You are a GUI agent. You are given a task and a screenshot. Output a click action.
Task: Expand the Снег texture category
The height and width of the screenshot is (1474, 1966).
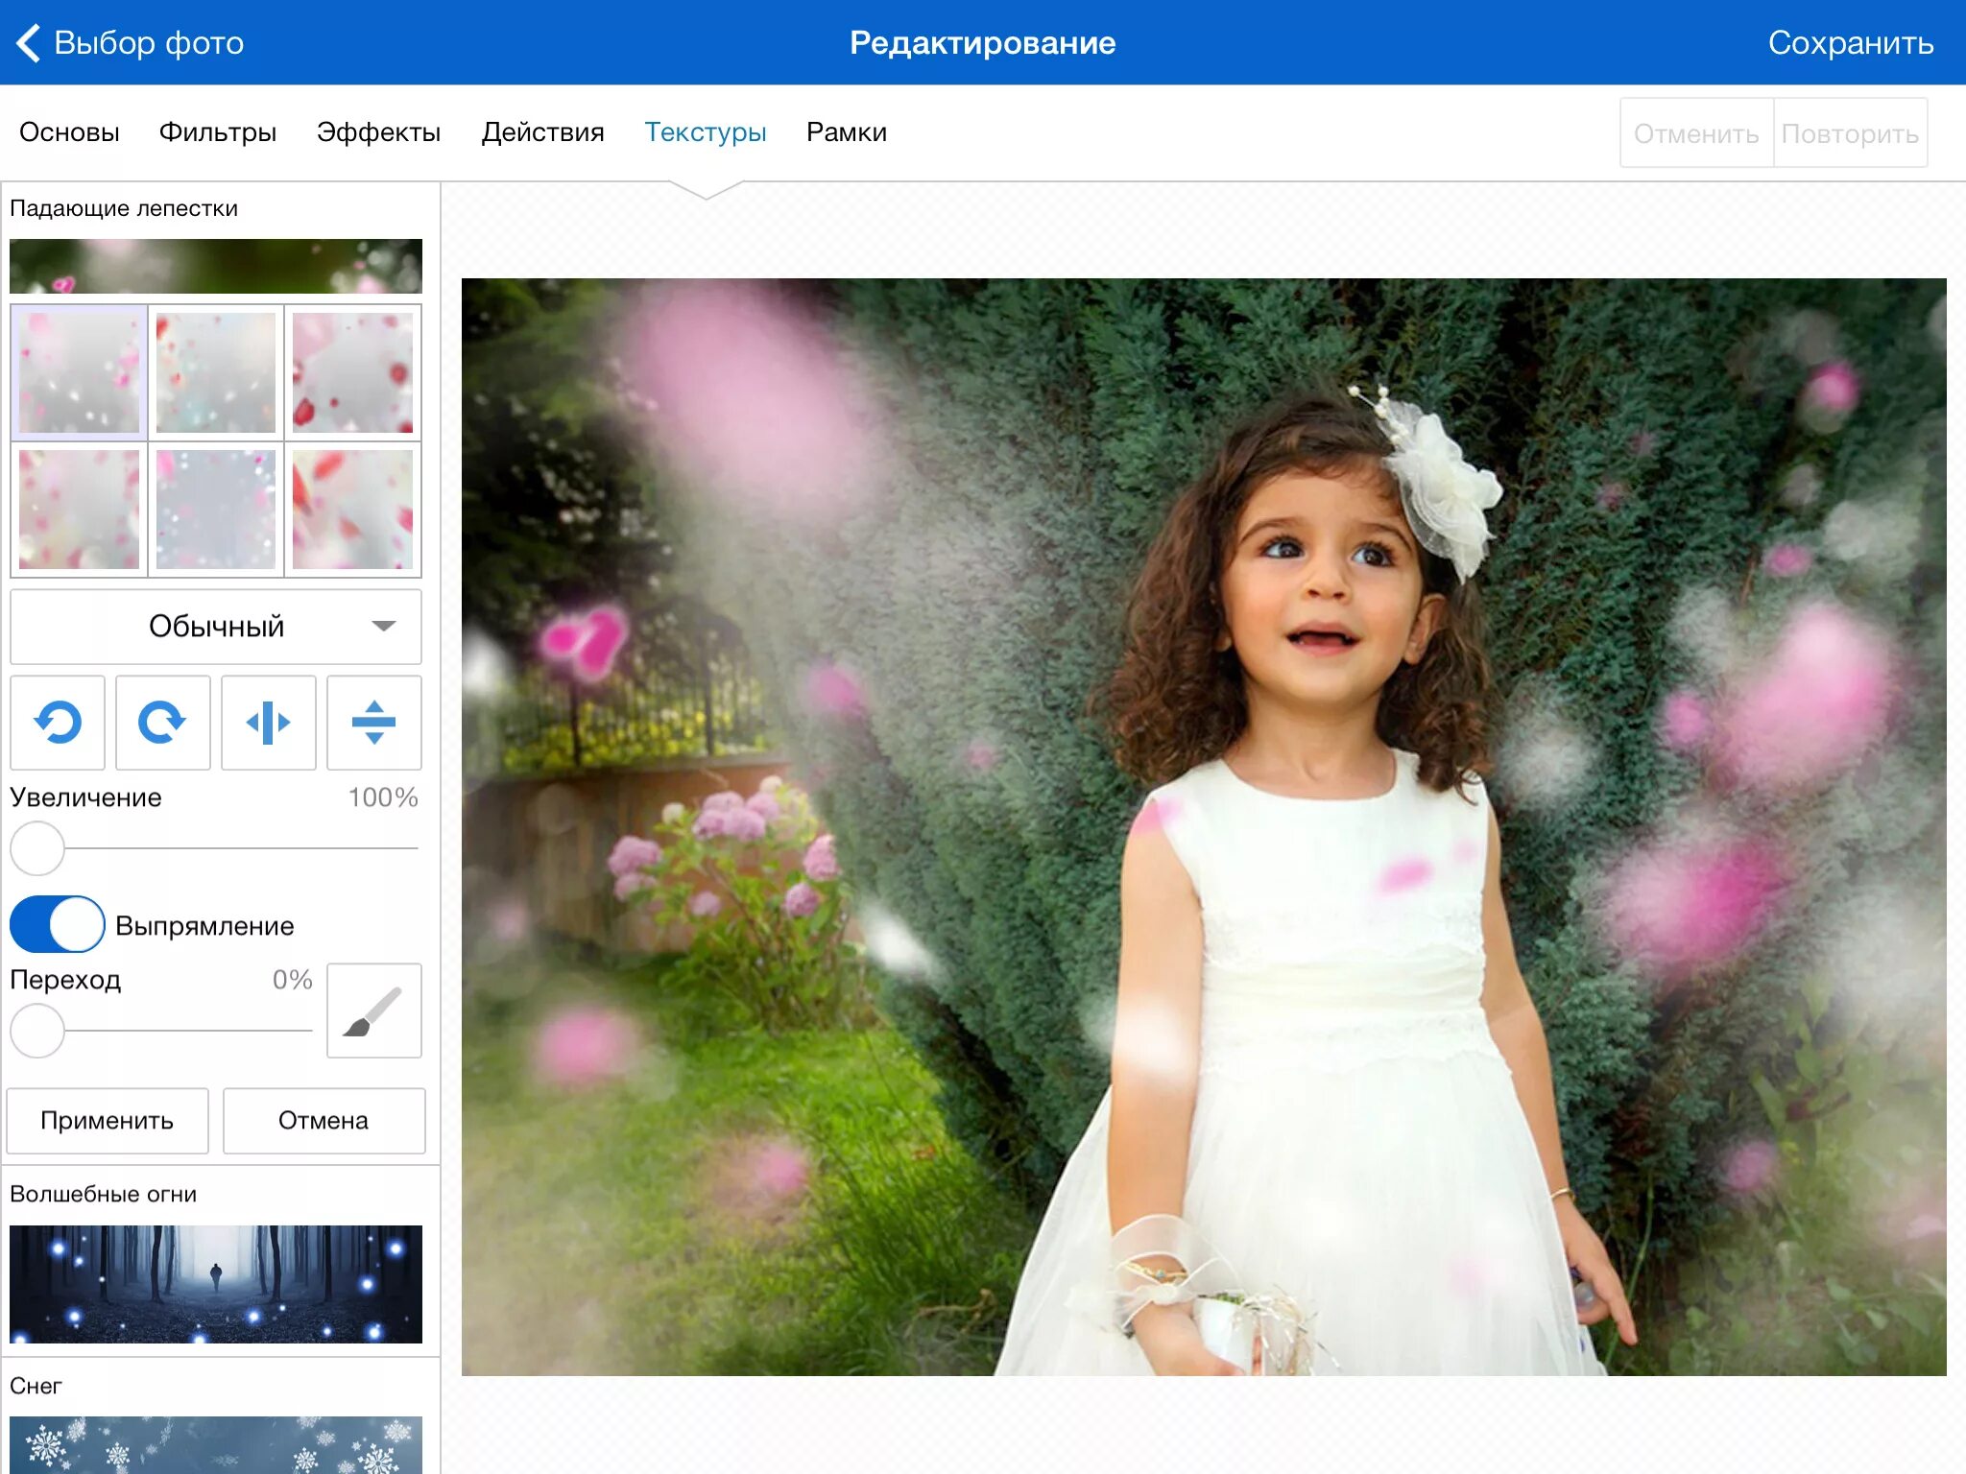tap(216, 1442)
